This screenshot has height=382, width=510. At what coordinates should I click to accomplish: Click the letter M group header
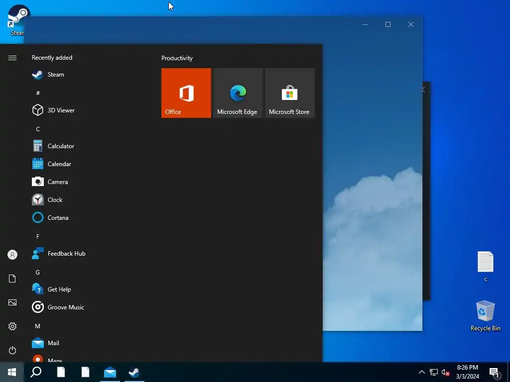(38, 326)
